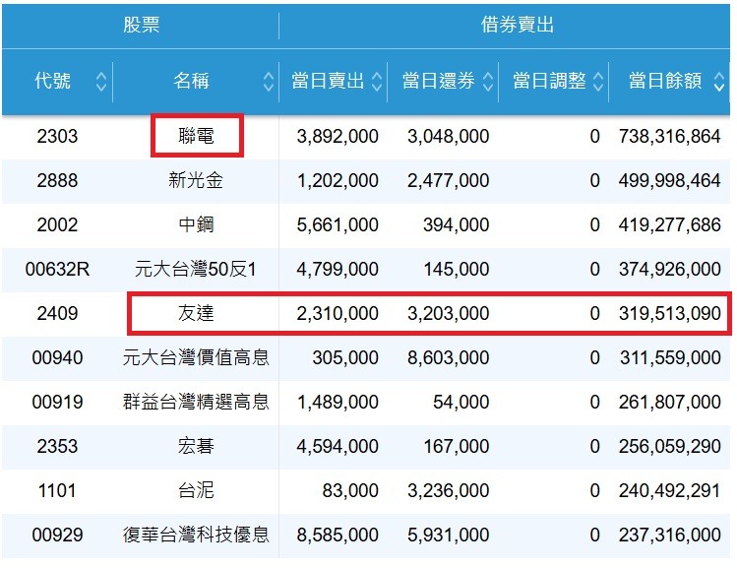Click sold value 1,489,000
Image resolution: width=737 pixels, height=568 pixels.
click(338, 402)
